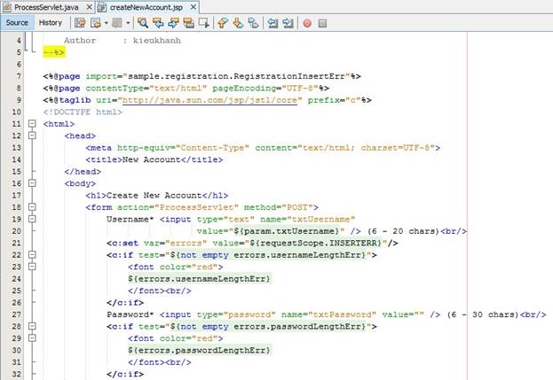Viewport: 553px width, 380px height.
Task: Click the createNewAccount.jsp tab file icon
Action: [x=102, y=7]
